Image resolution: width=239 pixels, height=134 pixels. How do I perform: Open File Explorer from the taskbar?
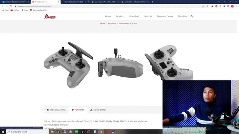click(52, 132)
